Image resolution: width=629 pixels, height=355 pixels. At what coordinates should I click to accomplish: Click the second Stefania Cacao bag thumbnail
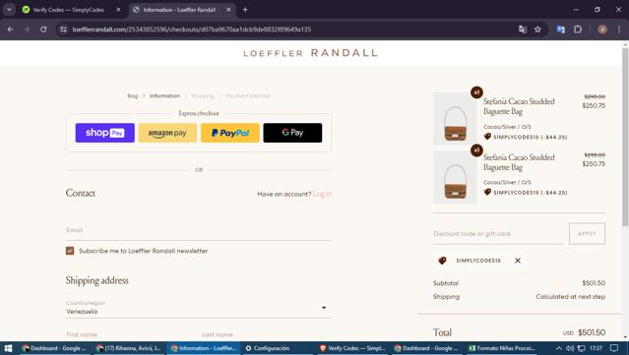coord(455,177)
